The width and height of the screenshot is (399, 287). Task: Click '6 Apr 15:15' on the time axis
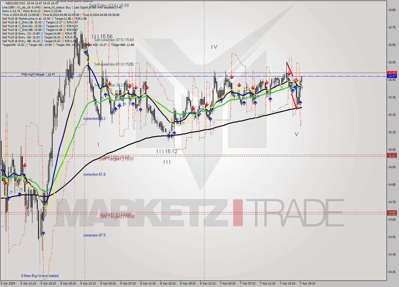tap(168, 284)
